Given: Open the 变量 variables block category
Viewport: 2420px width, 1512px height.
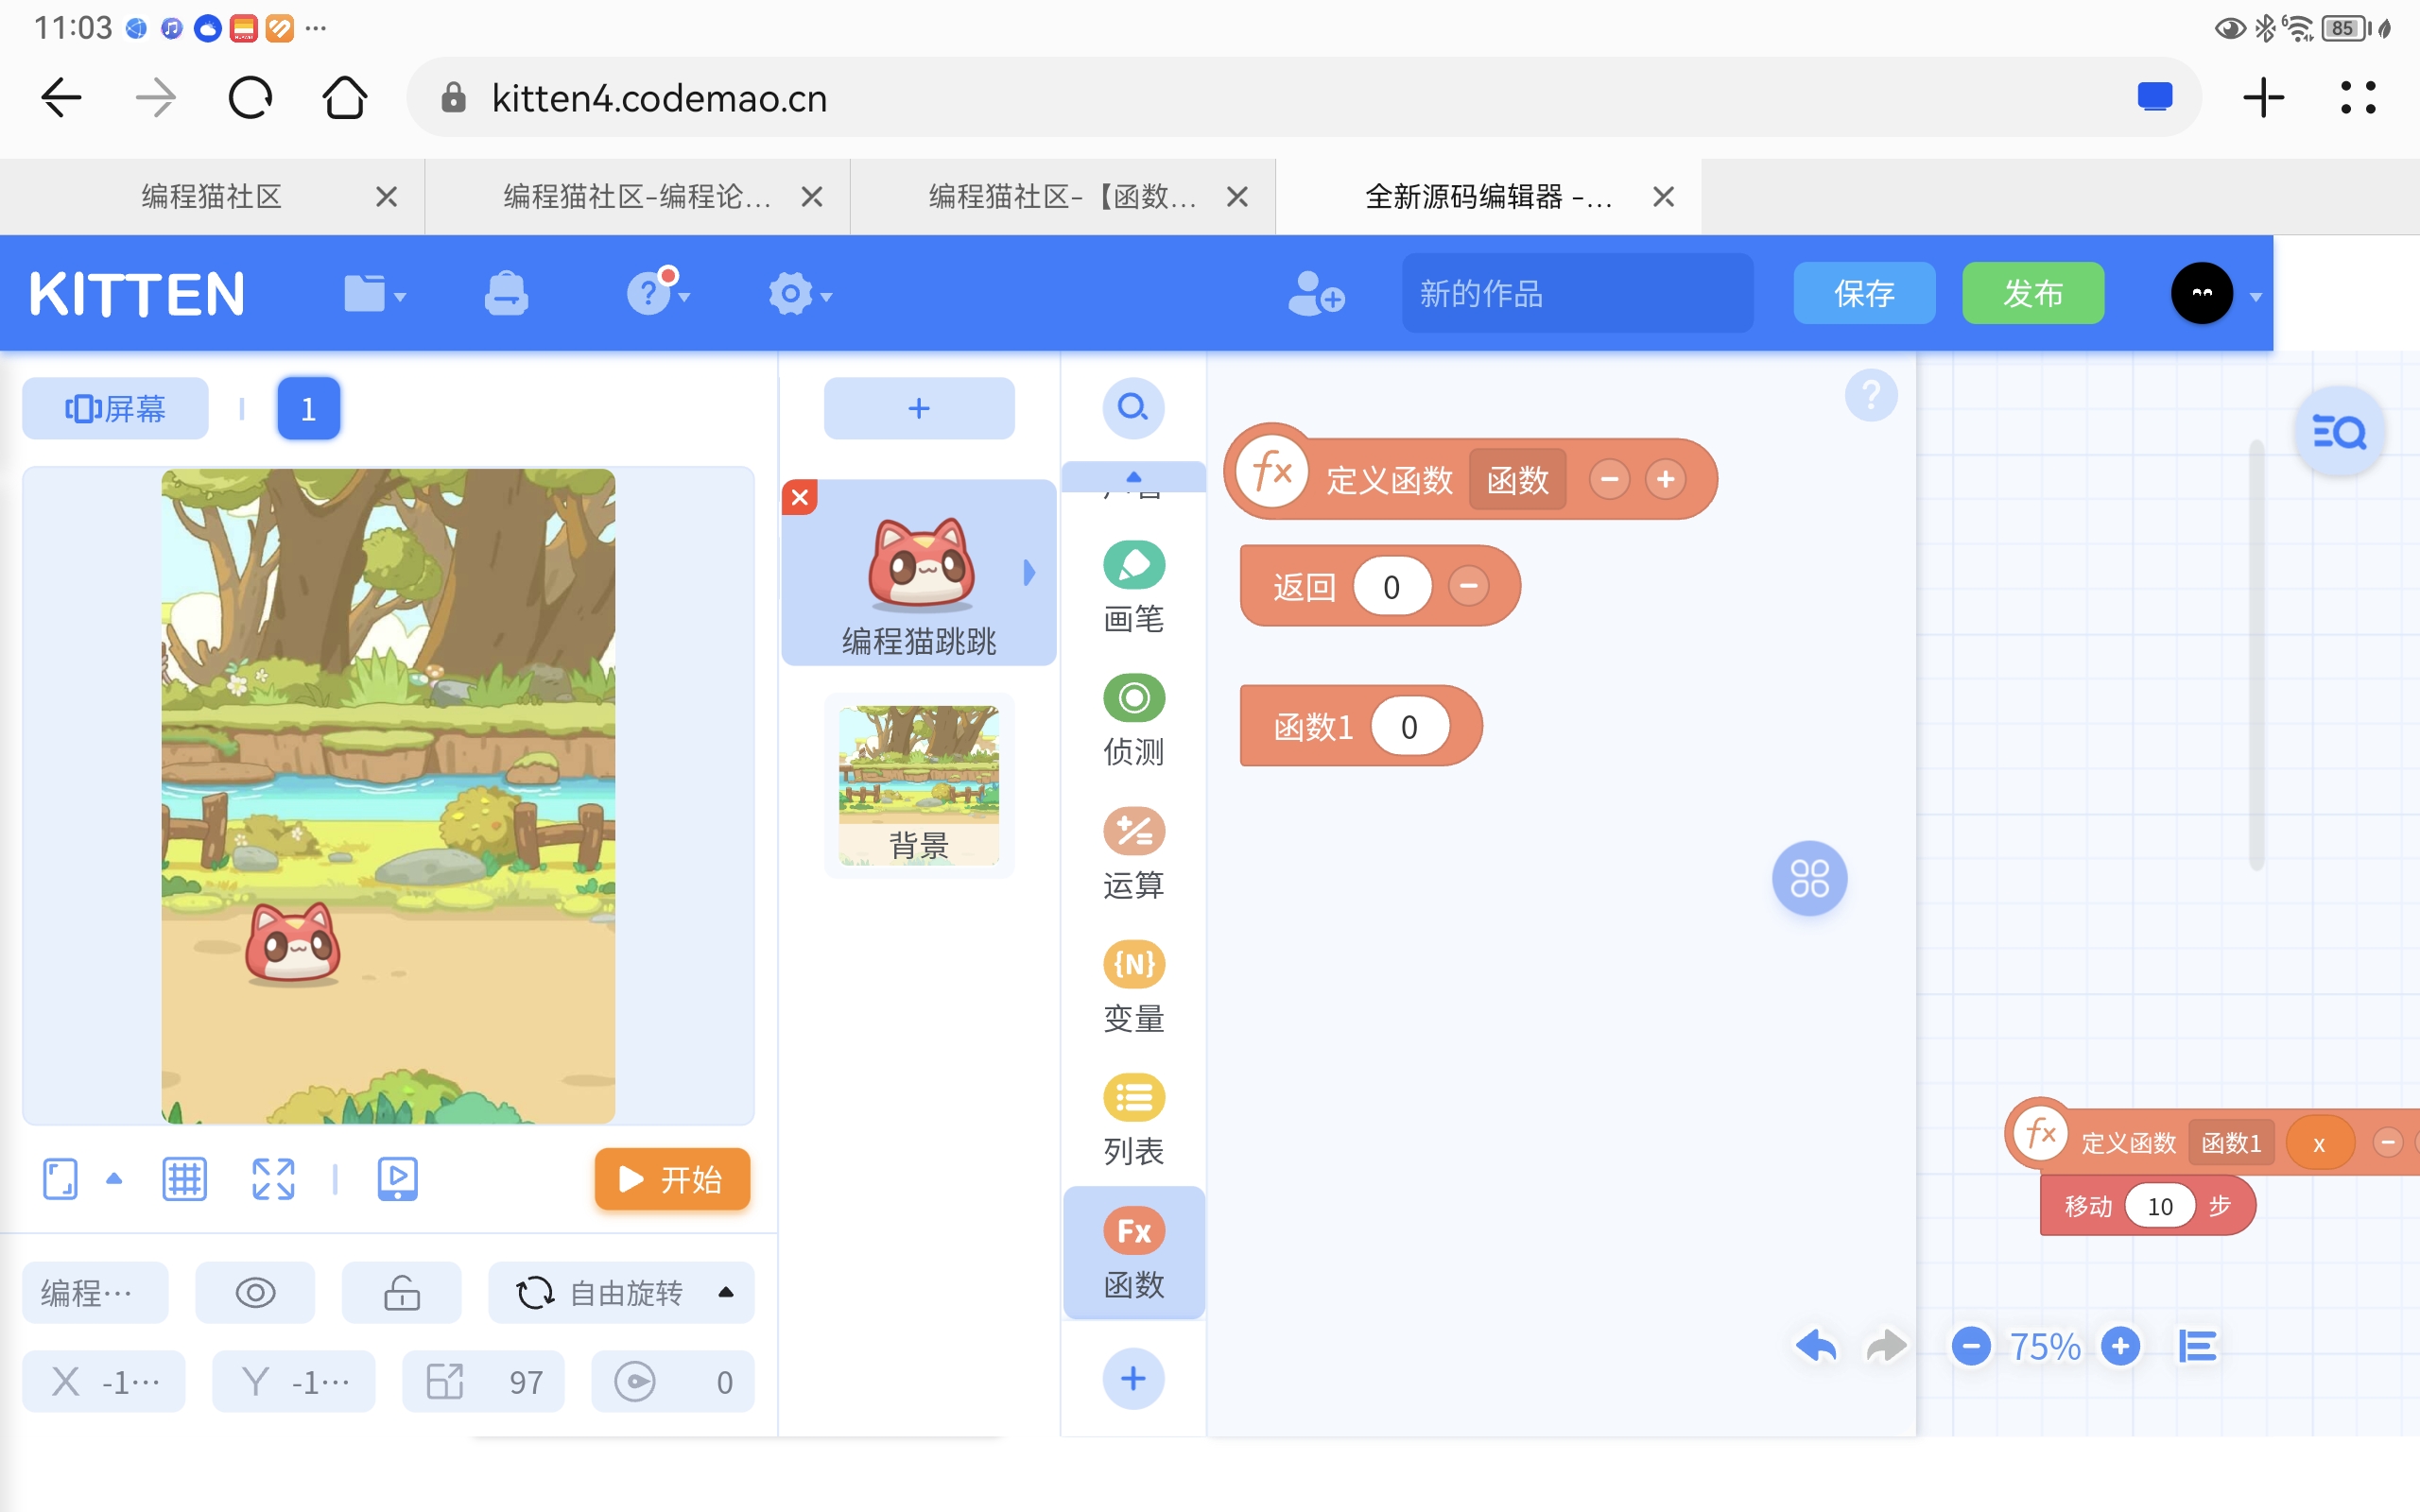Looking at the screenshot, I should [x=1134, y=987].
